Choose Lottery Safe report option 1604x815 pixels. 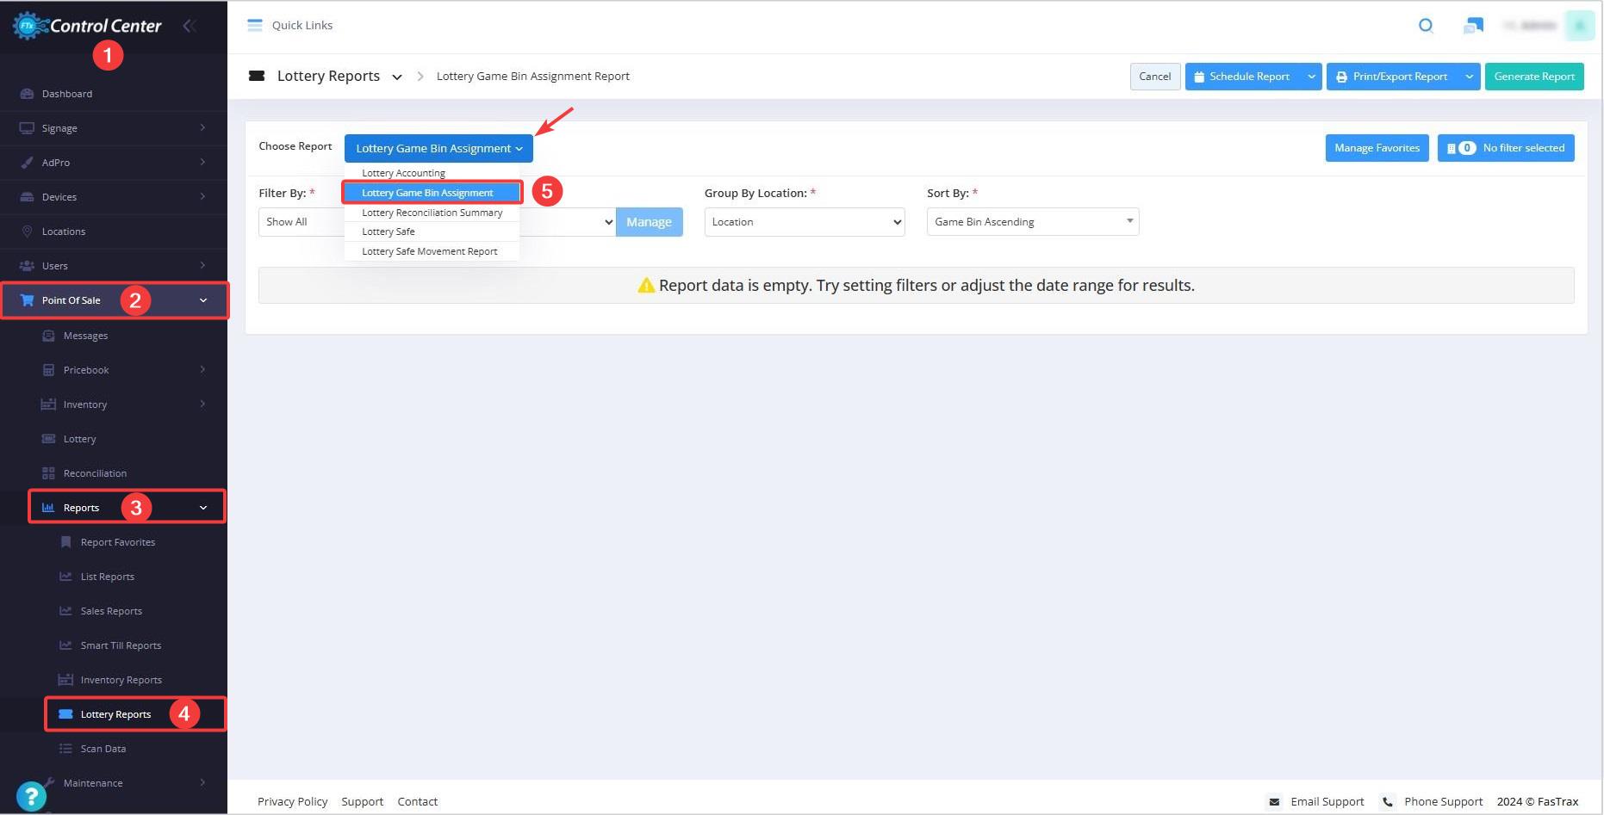pos(432,232)
